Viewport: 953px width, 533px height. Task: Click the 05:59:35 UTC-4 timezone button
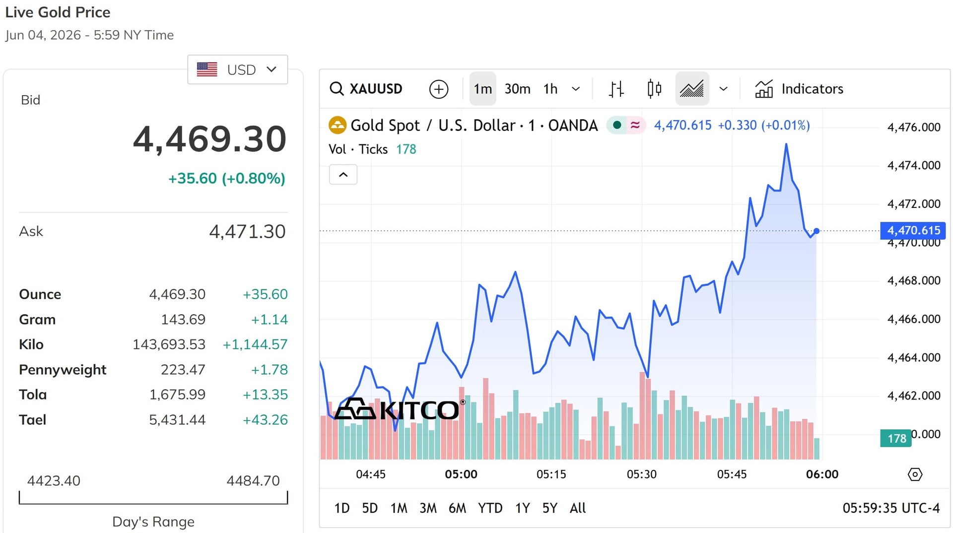(891, 508)
